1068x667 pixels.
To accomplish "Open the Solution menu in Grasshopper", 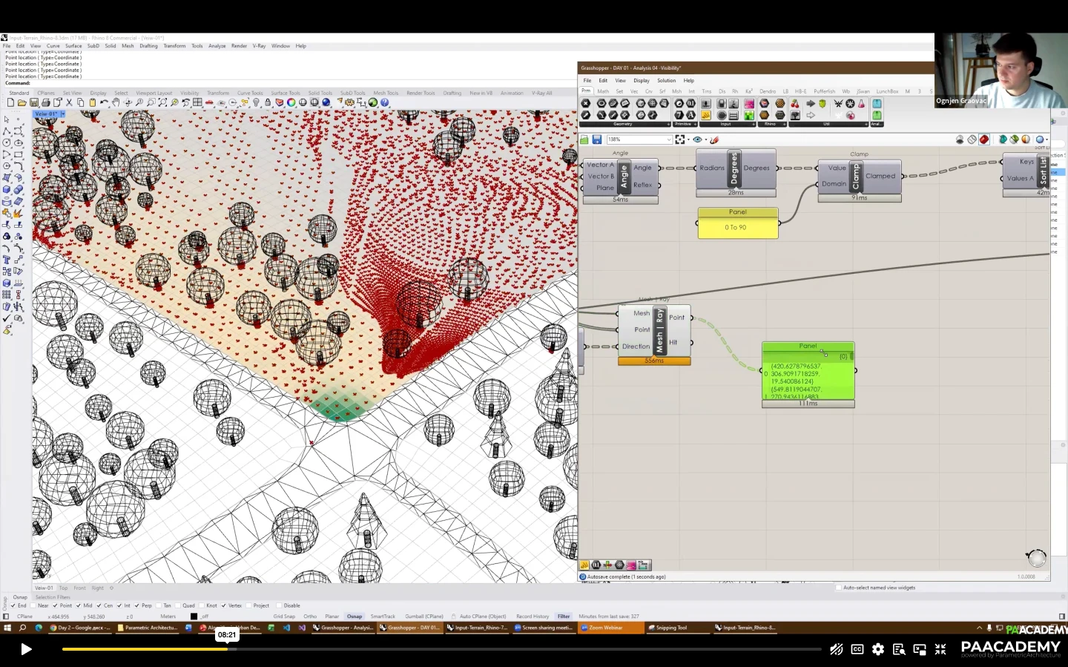I will 666,80.
